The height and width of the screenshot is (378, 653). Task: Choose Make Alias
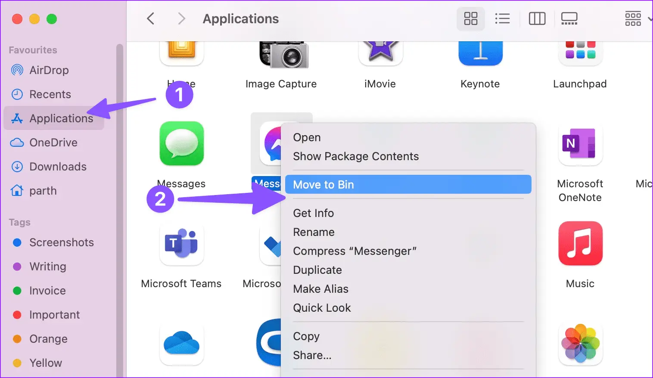[408, 289]
